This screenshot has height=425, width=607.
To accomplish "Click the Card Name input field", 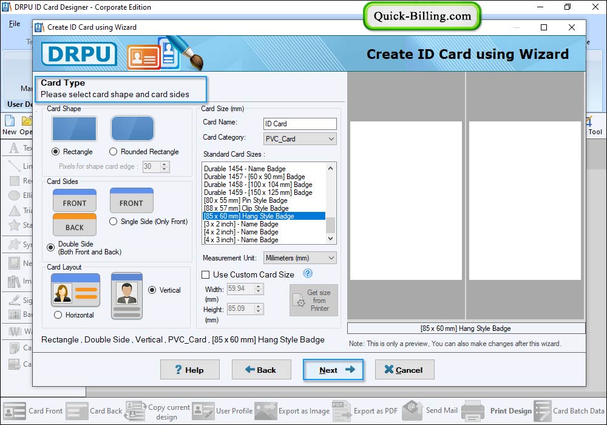I will (x=300, y=123).
